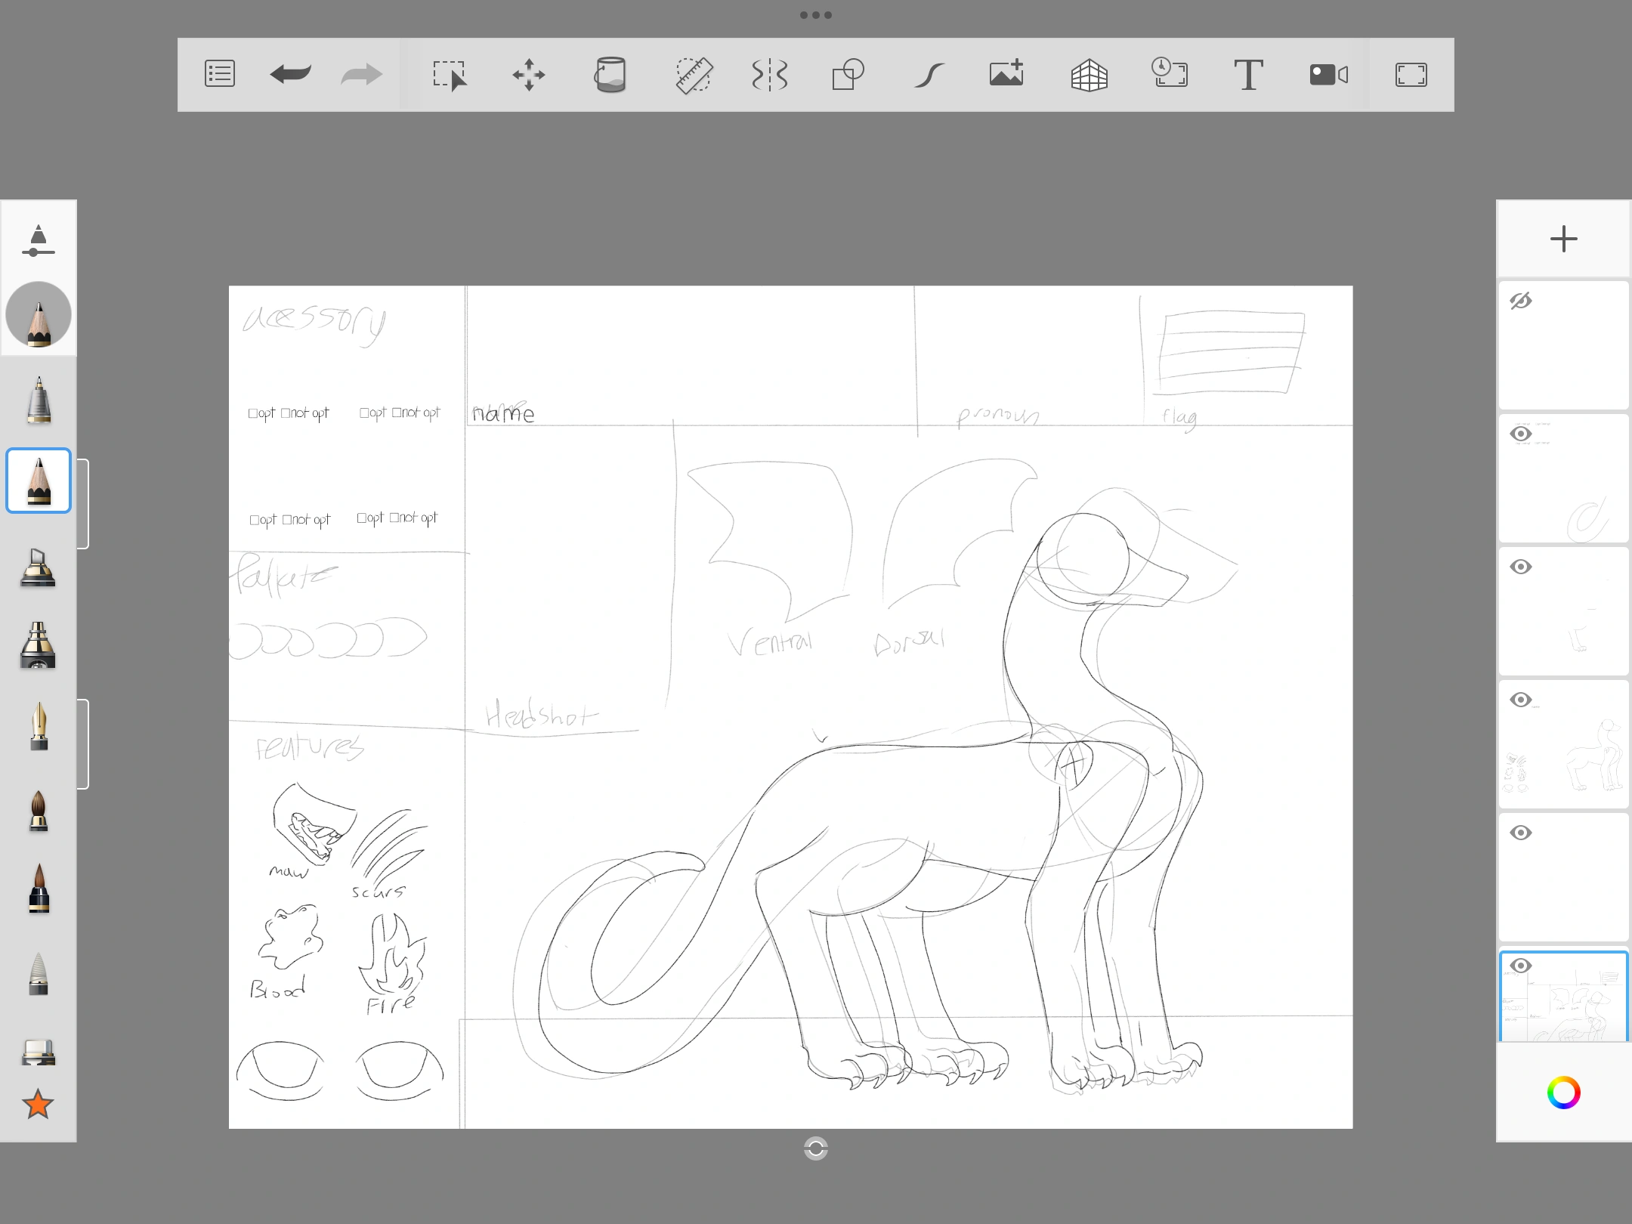This screenshot has width=1632, height=1224.
Task: Open the Time-lapse recording tool
Action: pyautogui.click(x=1170, y=74)
